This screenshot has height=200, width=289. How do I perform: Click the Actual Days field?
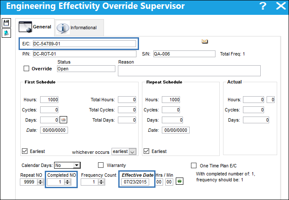pos(256,120)
